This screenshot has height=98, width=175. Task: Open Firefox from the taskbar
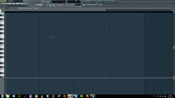pyautogui.click(x=87, y=96)
